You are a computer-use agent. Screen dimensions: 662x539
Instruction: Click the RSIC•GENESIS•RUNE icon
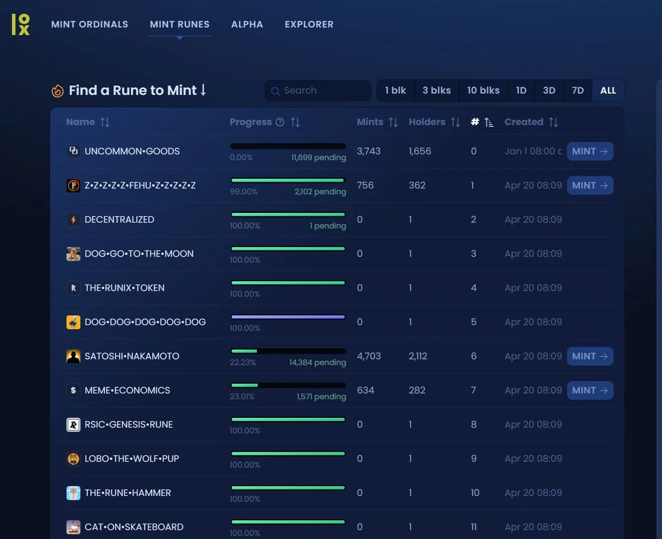pyautogui.click(x=73, y=425)
